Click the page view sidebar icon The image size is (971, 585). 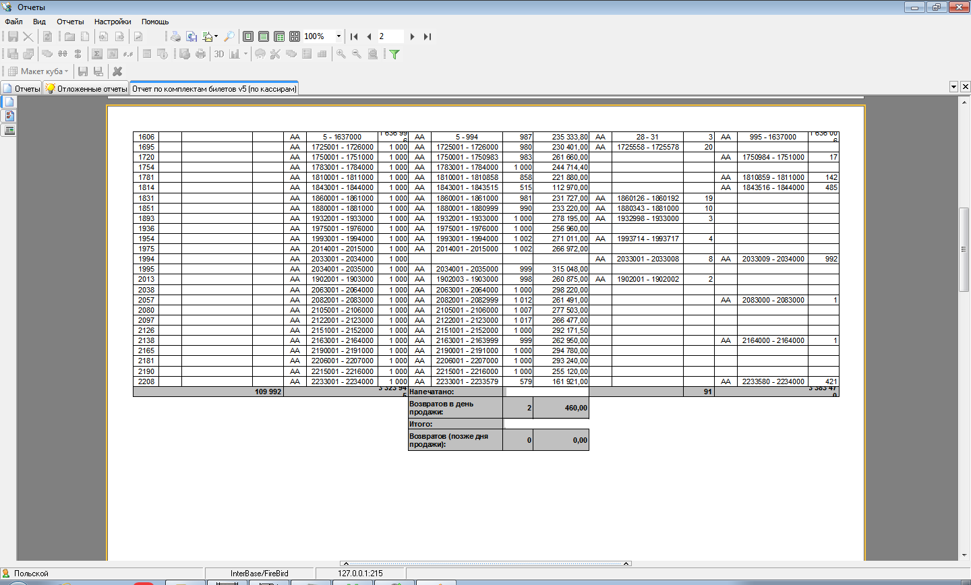(9, 102)
